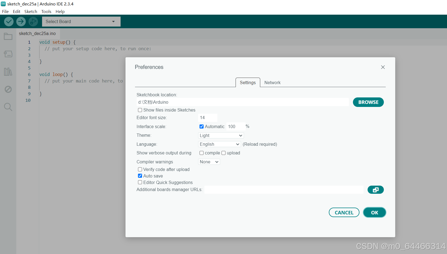Select the Settings tab
The height and width of the screenshot is (254, 447).
pyautogui.click(x=248, y=82)
